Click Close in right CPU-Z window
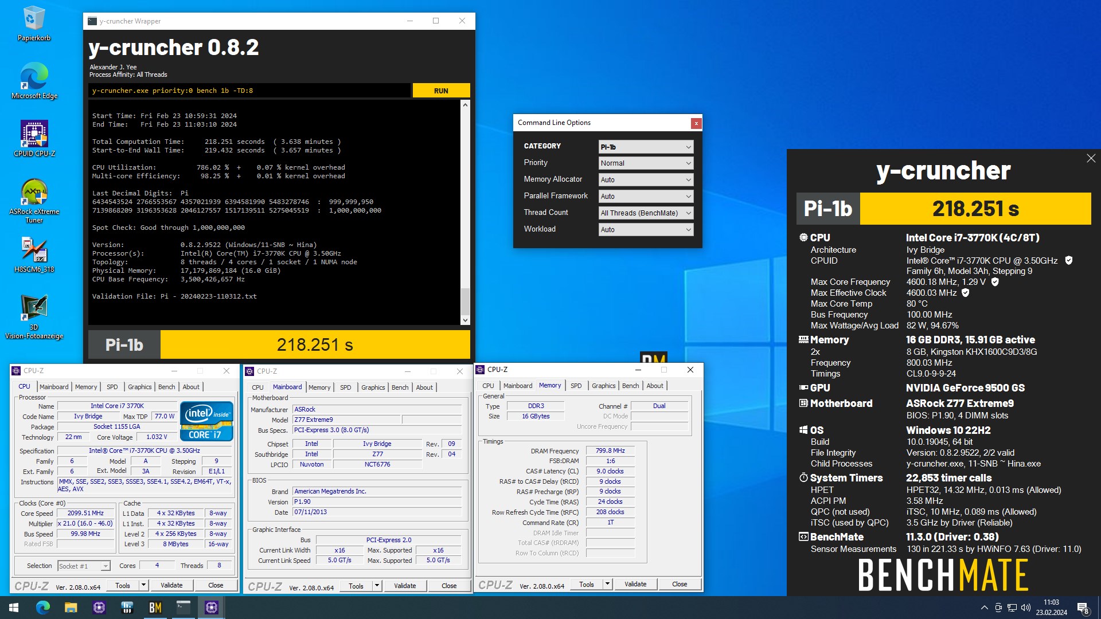Image resolution: width=1101 pixels, height=619 pixels. pyautogui.click(x=680, y=584)
